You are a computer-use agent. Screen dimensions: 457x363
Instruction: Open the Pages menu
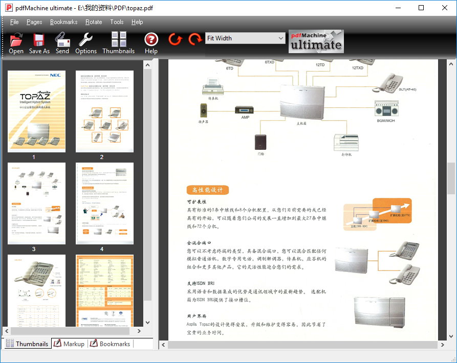(34, 22)
